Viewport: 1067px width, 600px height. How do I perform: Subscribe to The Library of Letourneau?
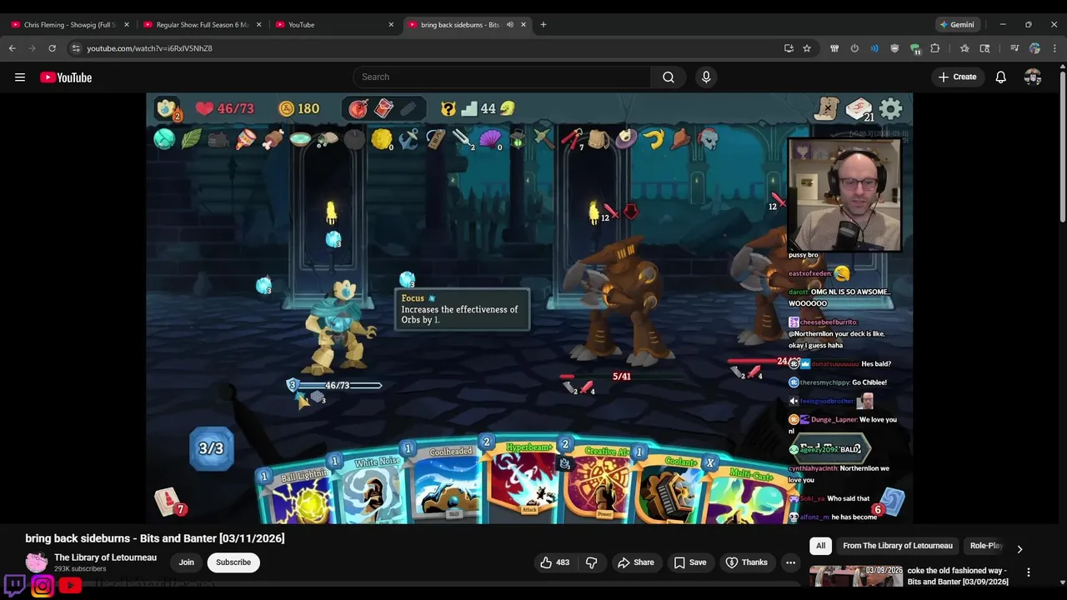click(x=233, y=562)
